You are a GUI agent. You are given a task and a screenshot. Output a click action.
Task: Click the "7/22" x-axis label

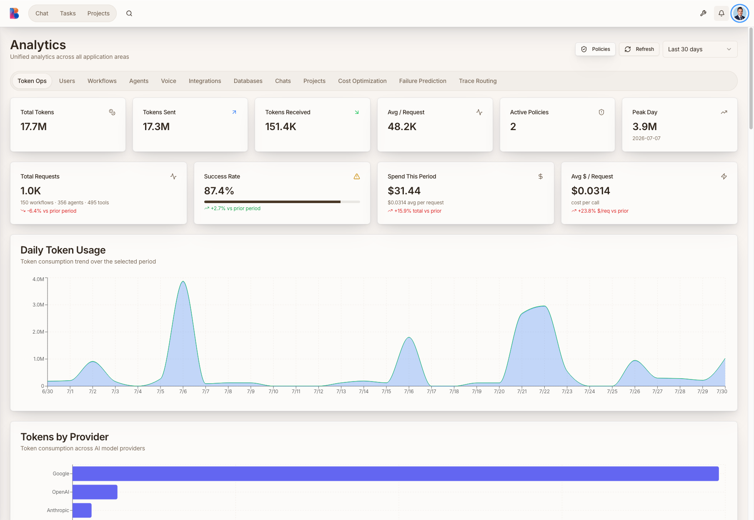544,392
